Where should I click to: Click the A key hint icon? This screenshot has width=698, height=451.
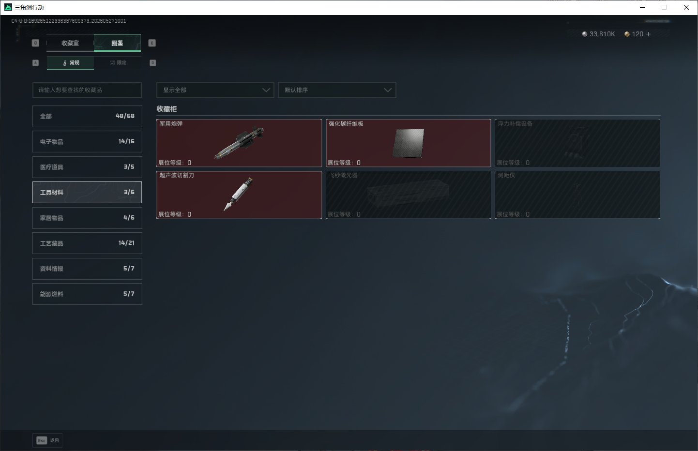35,63
